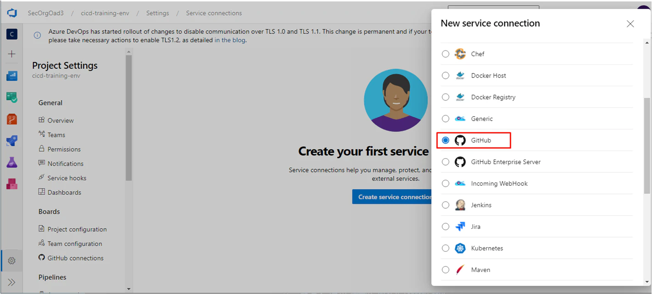Select the Jenkins radio button
Screen dimensions: 652x294
point(446,205)
